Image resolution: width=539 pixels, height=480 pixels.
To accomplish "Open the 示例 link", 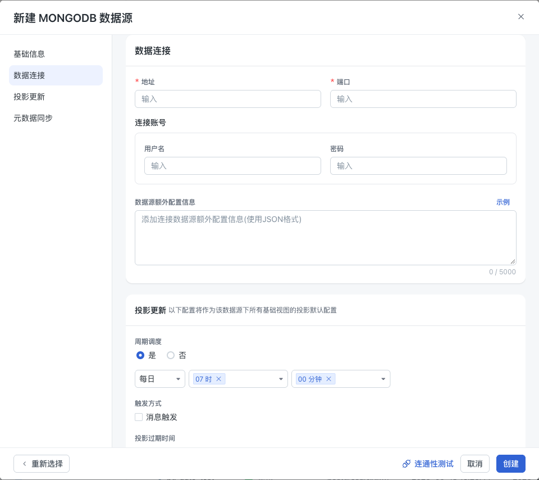I will click(x=503, y=202).
